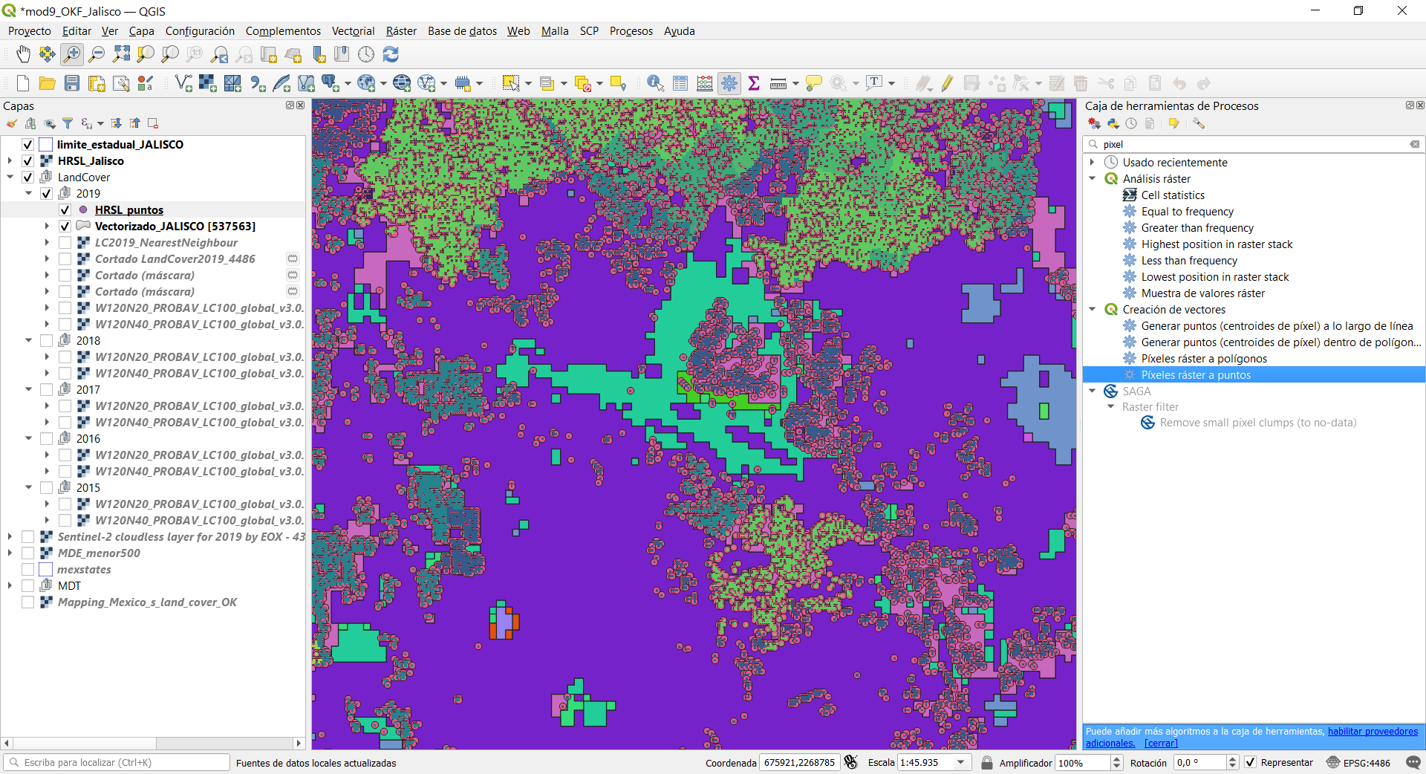Image resolution: width=1426 pixels, height=774 pixels.
Task: Expand Usado recientemente in toolbox
Action: click(x=1093, y=162)
